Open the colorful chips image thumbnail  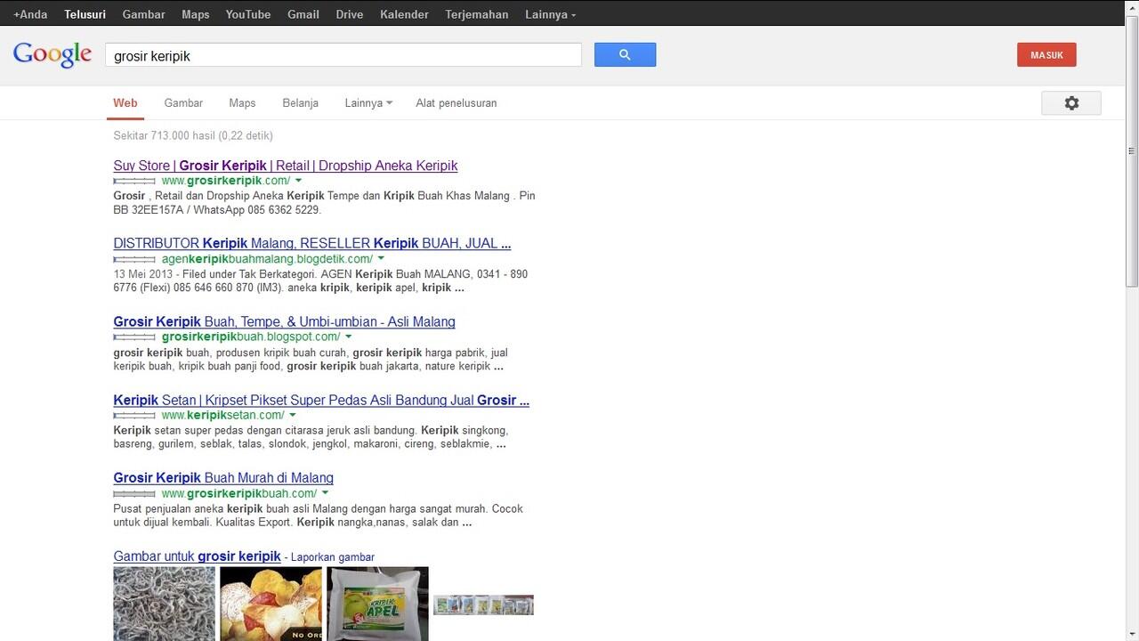click(x=271, y=604)
